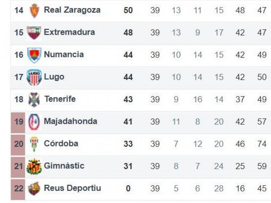Click the Gimnàstic club crest
The height and width of the screenshot is (203, 271).
click(34, 166)
